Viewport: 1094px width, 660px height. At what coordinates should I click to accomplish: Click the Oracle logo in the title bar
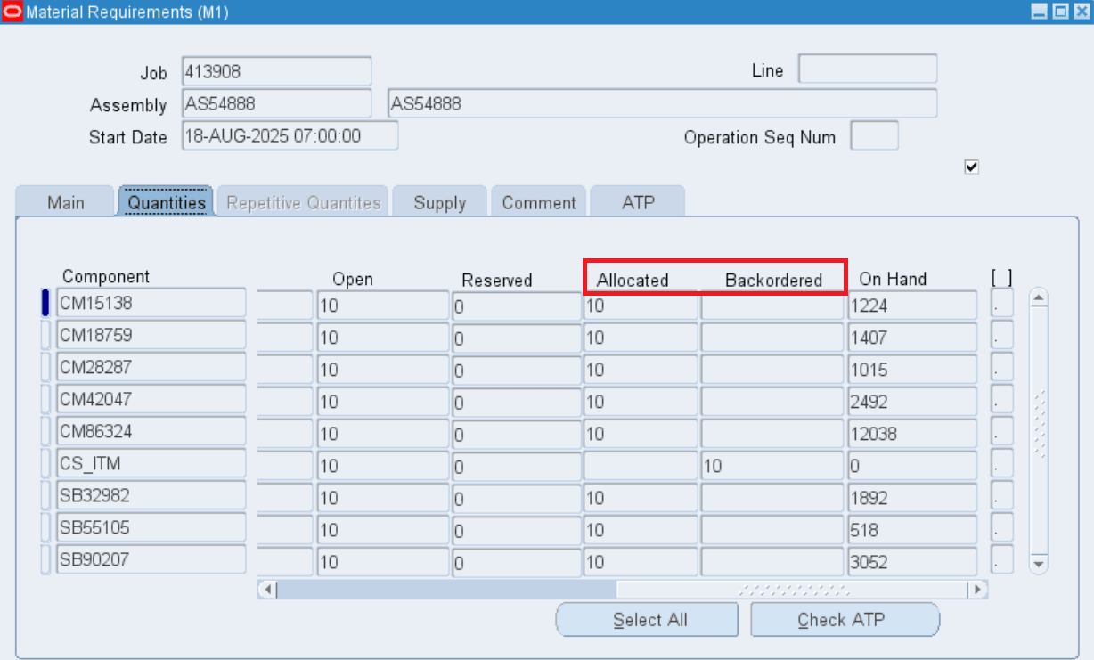(12, 12)
